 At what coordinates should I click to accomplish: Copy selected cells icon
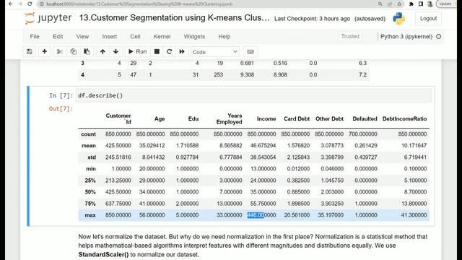point(74,51)
